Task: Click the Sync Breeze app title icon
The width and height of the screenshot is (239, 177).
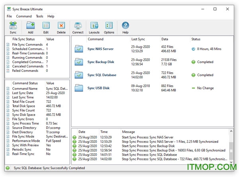Action: pos(9,9)
